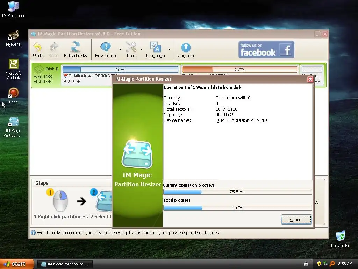Click the Fill sectors with 0 text
Image resolution: width=358 pixels, height=269 pixels.
tap(232, 98)
